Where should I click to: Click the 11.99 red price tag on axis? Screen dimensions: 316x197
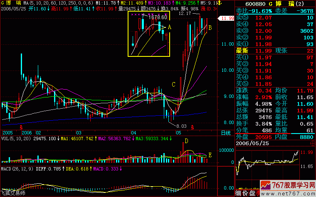pyautogui.click(x=227, y=18)
